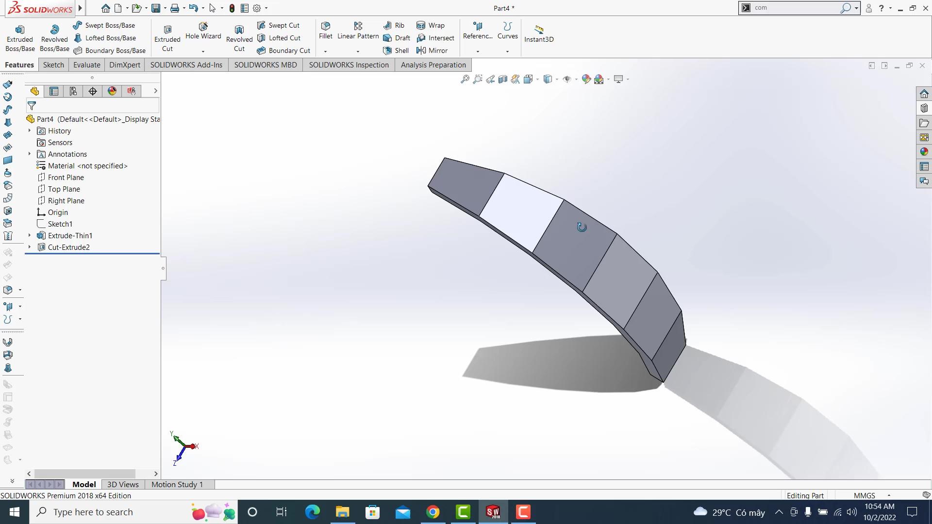Click the command search input field
This screenshot has height=524, width=932.
point(796,8)
